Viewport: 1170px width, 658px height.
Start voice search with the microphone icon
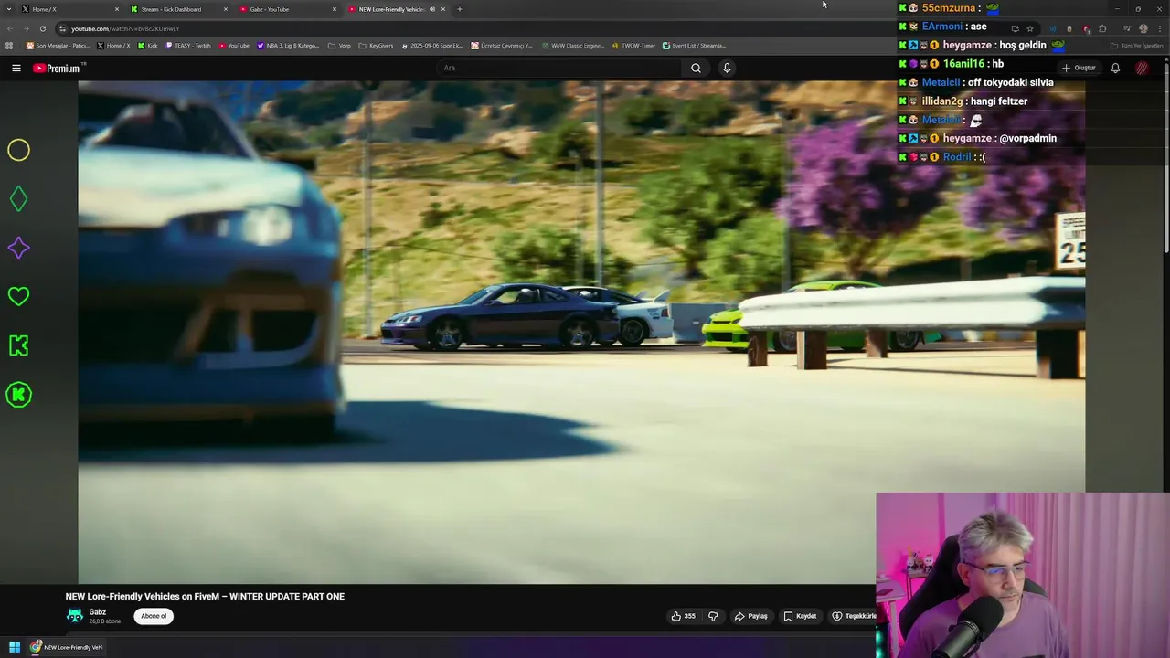coord(727,68)
